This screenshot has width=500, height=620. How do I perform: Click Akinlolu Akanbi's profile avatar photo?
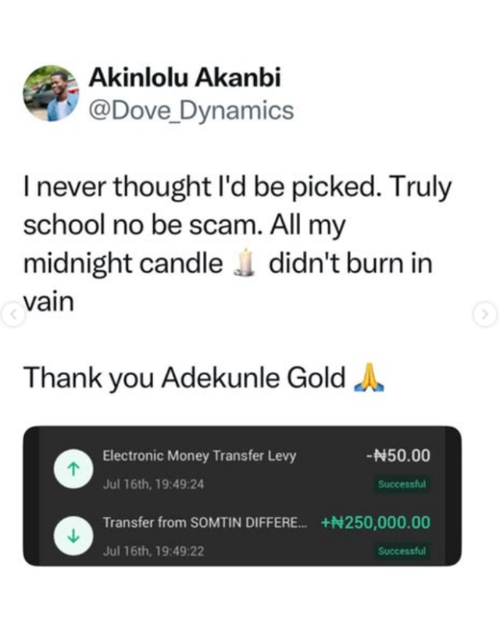pyautogui.click(x=51, y=93)
